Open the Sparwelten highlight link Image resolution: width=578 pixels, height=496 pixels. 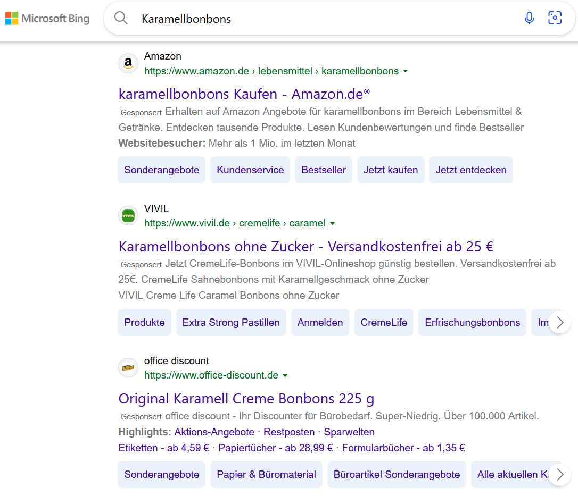click(349, 432)
